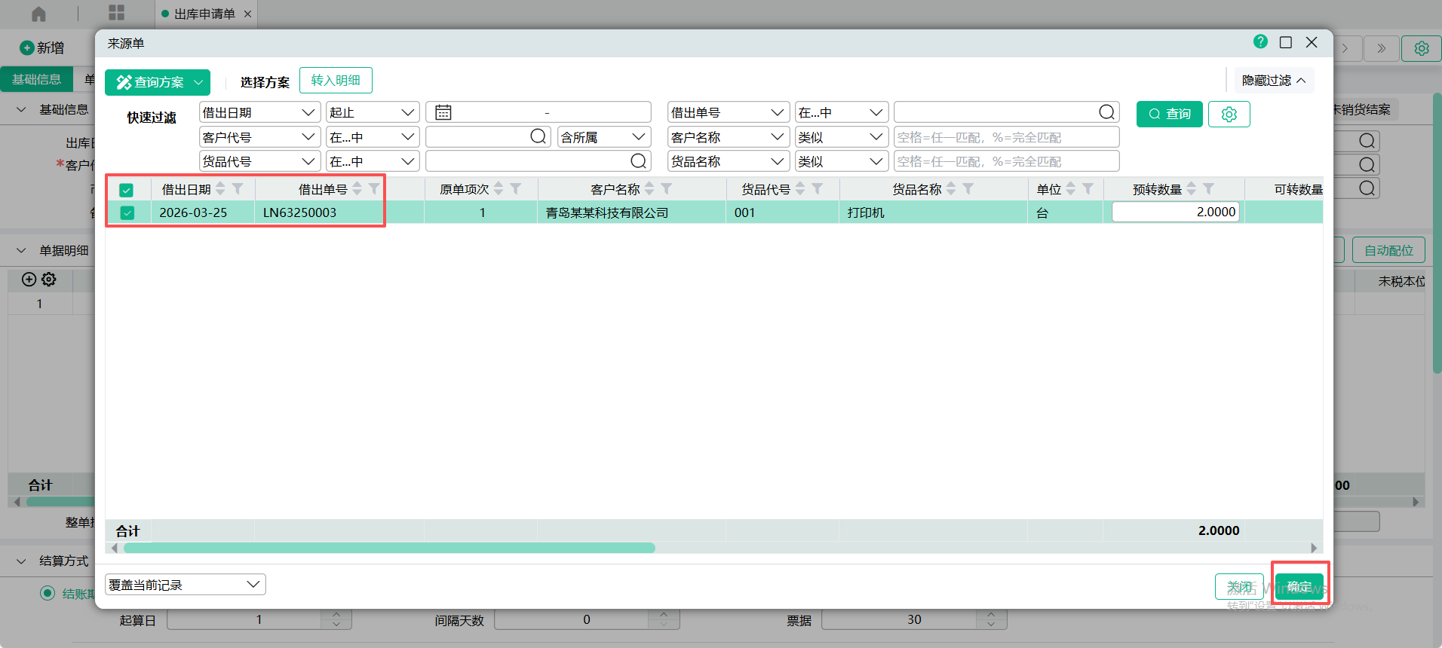The height and width of the screenshot is (648, 1442).
Task: Click sort arrows on 货品代号 column
Action: (x=800, y=189)
